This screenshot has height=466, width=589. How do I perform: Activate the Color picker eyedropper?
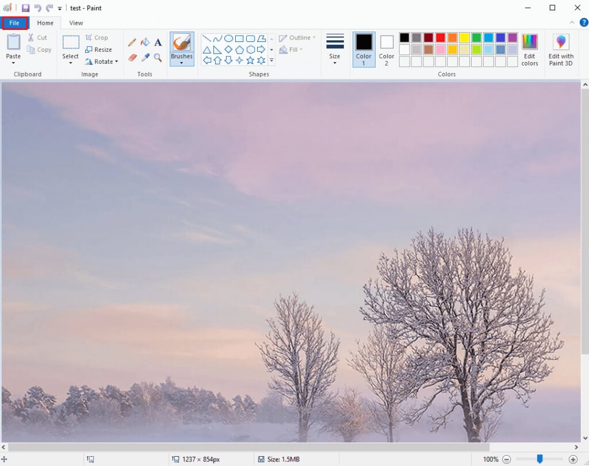pyautogui.click(x=145, y=57)
